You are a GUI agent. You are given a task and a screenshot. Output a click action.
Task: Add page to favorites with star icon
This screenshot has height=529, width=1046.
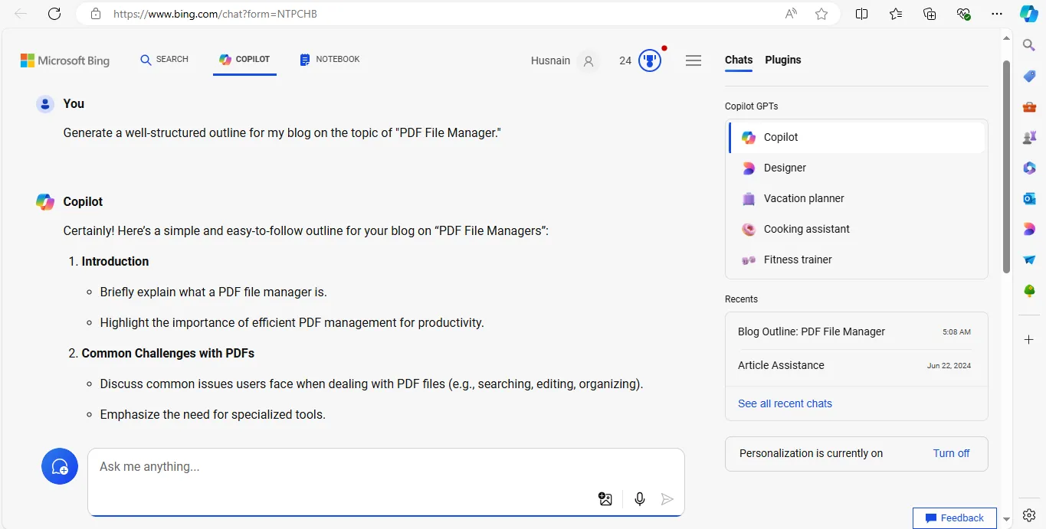point(821,14)
